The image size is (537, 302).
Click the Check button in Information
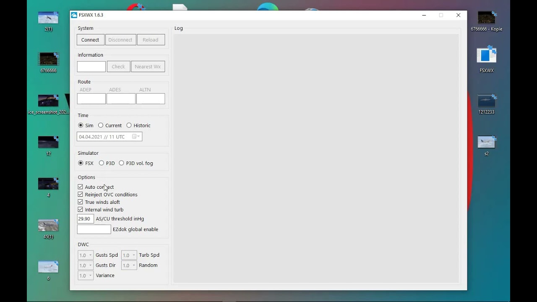(x=118, y=67)
